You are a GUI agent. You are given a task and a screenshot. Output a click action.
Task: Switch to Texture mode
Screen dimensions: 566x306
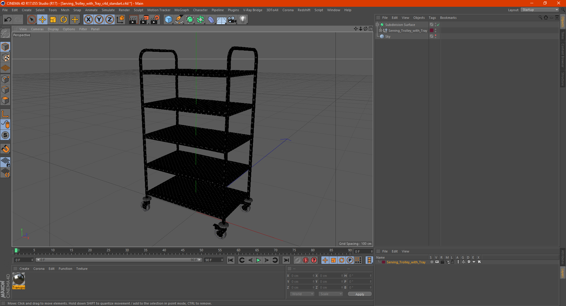tap(5, 58)
